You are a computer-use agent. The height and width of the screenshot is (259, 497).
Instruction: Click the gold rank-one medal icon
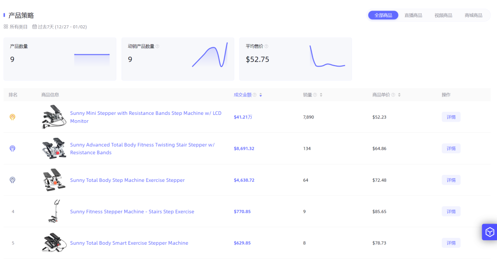click(x=12, y=117)
